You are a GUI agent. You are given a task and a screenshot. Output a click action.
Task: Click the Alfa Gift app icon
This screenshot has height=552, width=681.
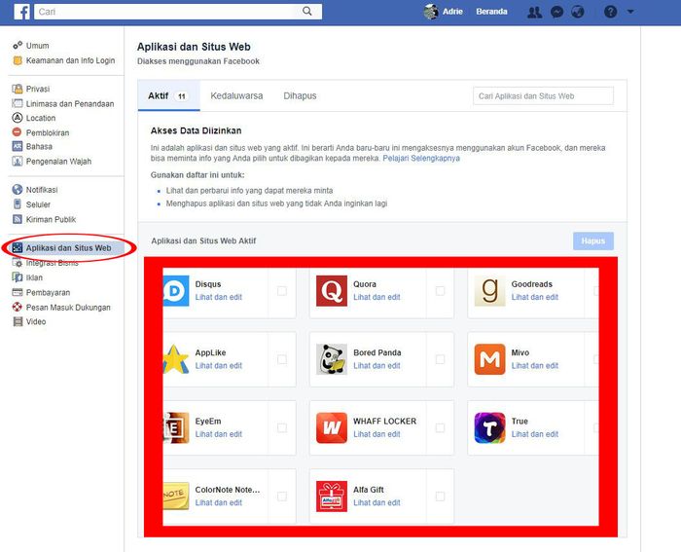[x=332, y=497]
